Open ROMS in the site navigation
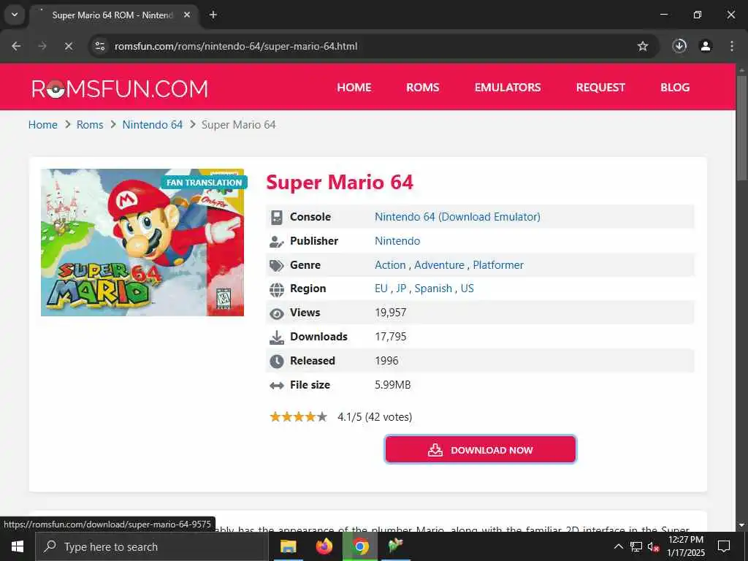Viewport: 748px width, 561px height. click(423, 88)
